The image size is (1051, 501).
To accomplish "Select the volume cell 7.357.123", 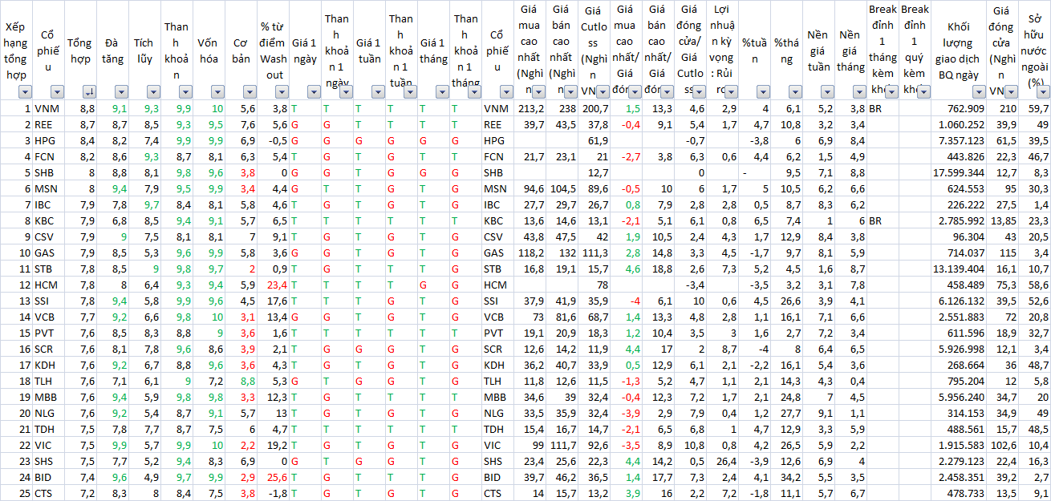I will [x=960, y=140].
